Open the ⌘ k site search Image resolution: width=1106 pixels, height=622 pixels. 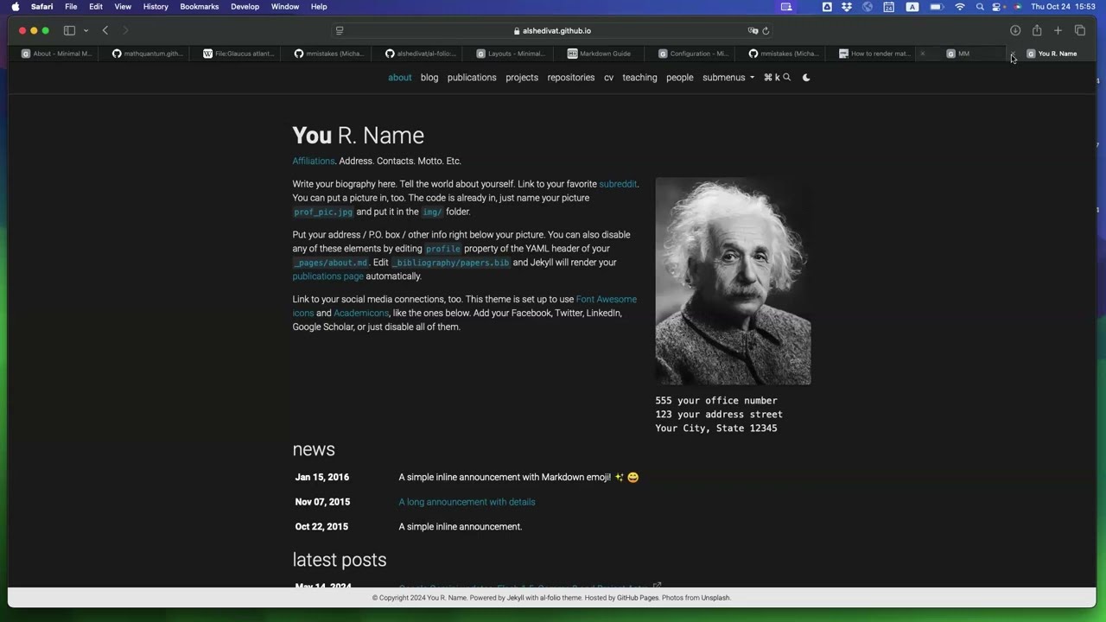(777, 78)
